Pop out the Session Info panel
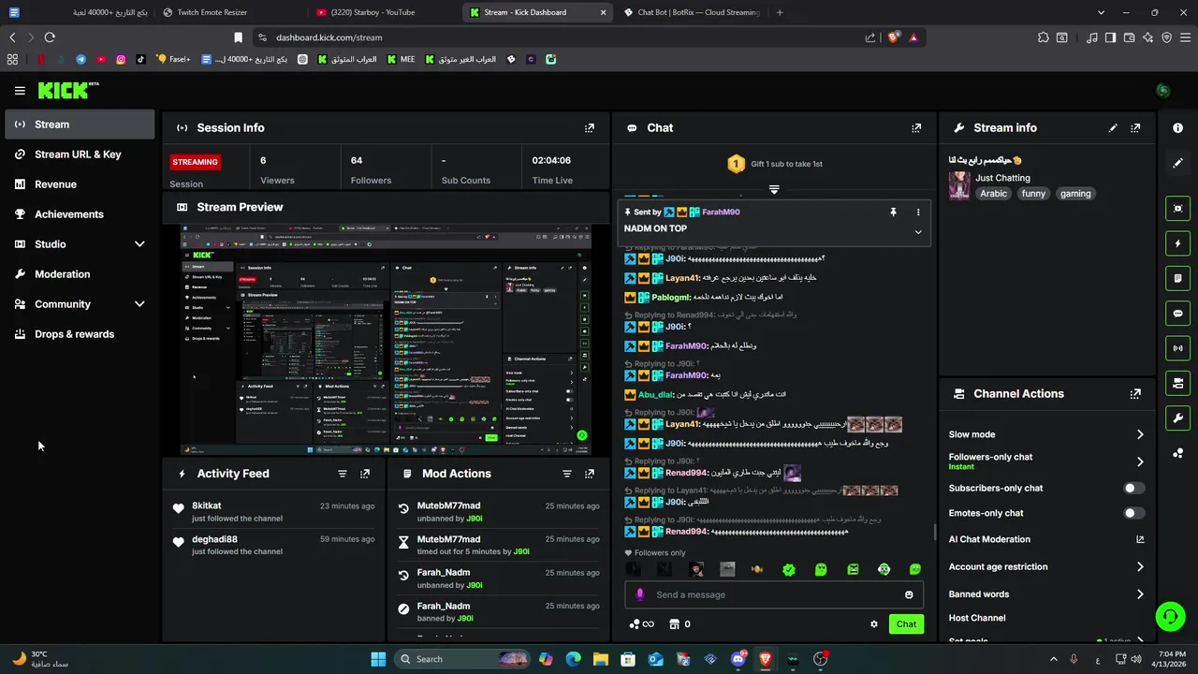1198x674 pixels. tap(590, 128)
